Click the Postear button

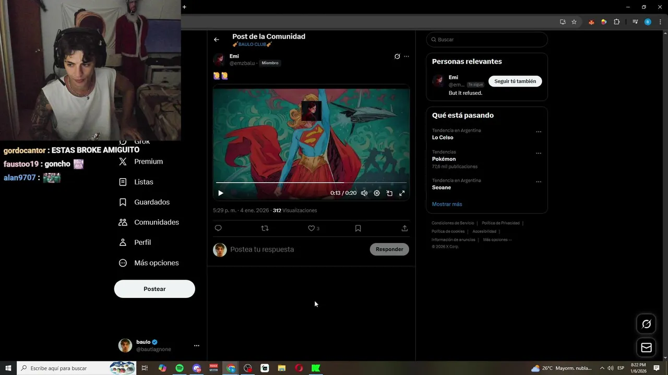click(154, 289)
